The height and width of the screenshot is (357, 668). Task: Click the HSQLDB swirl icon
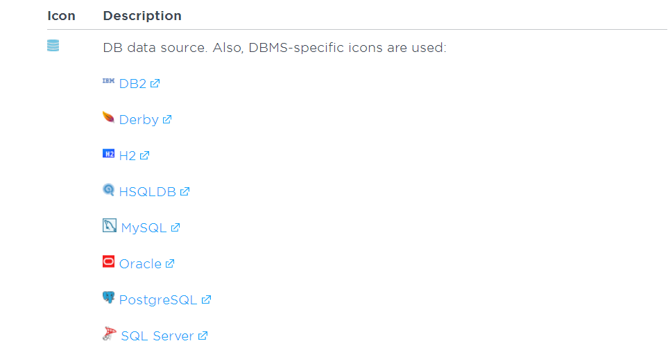pos(108,189)
